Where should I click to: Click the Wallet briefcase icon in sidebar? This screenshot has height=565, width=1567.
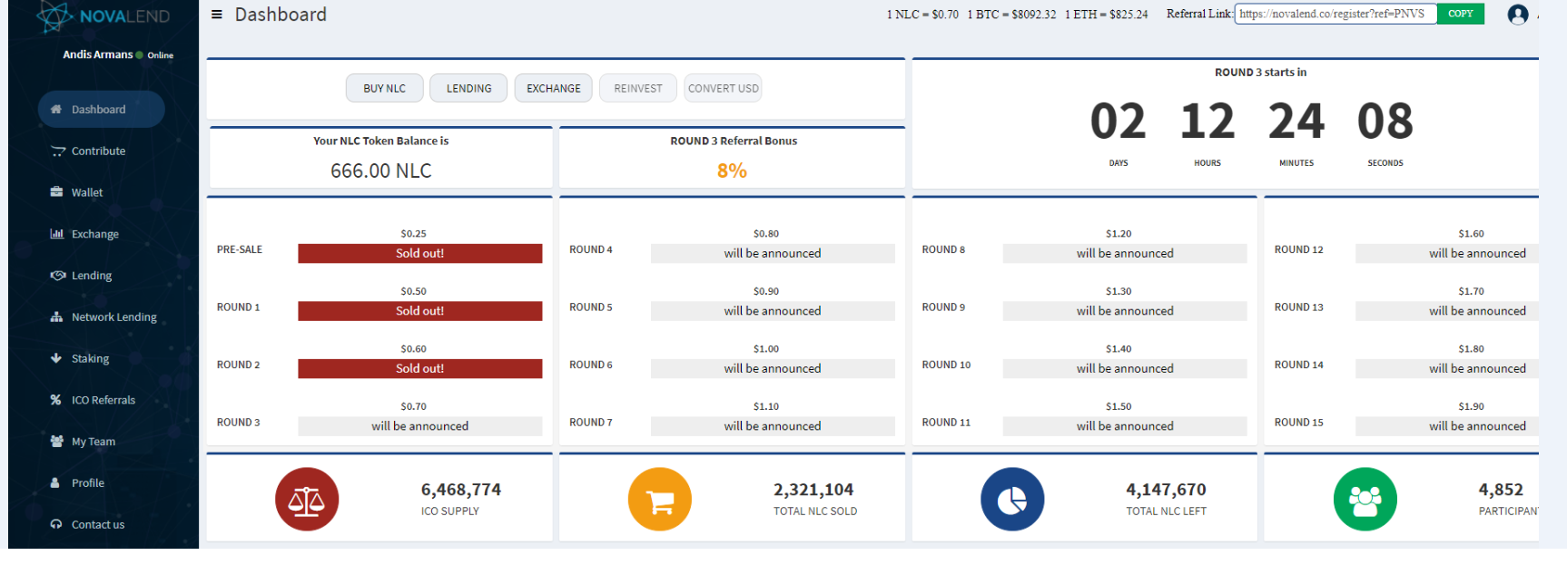point(56,192)
